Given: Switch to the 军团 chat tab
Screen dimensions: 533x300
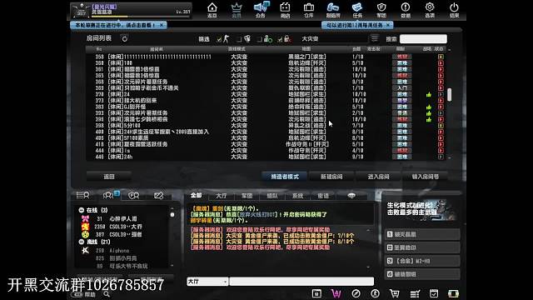Looking at the screenshot, I should click(247, 196).
